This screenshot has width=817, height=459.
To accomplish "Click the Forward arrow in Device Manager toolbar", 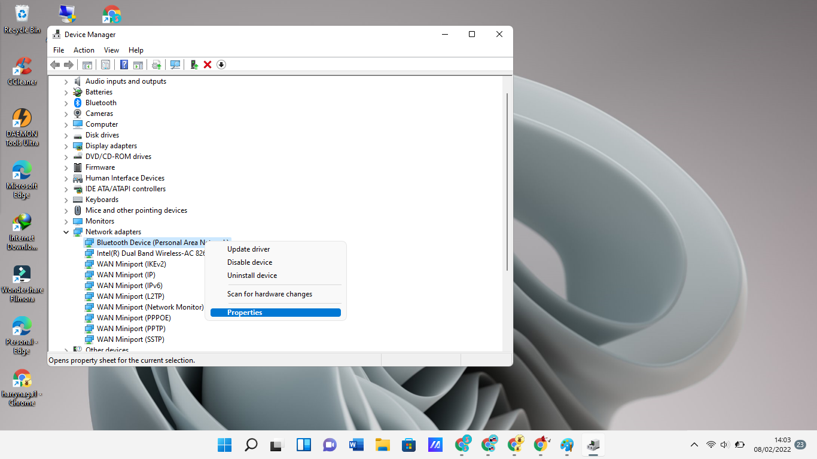I will [x=69, y=65].
